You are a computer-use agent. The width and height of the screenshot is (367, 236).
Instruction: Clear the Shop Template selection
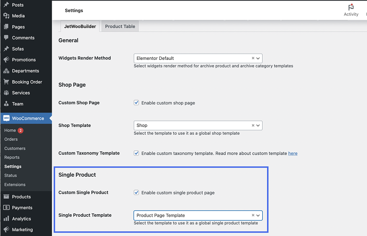(253, 125)
